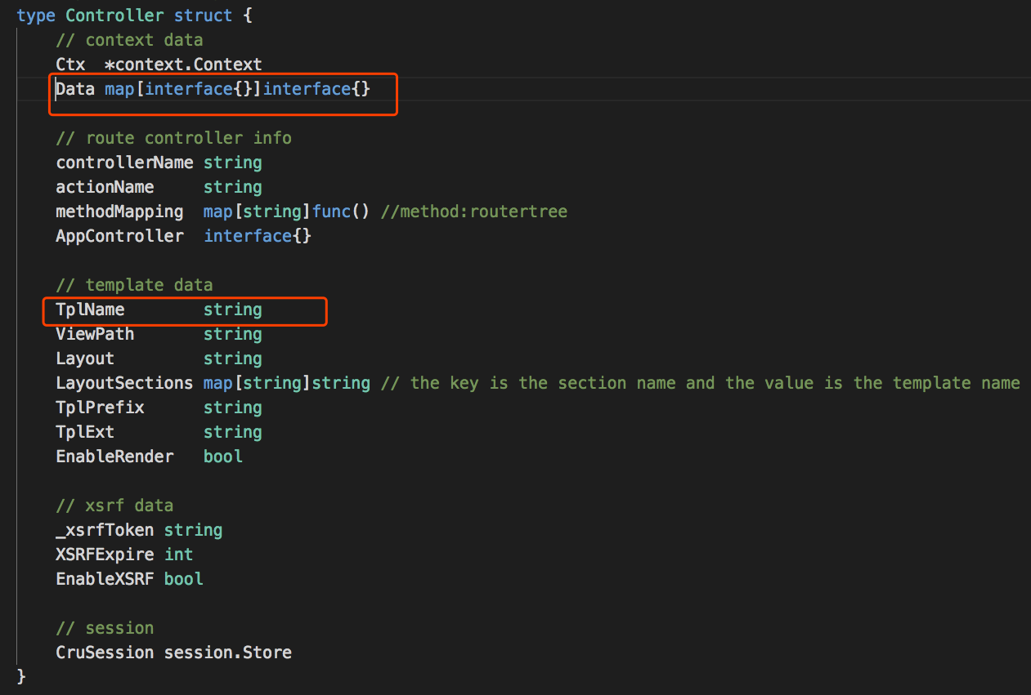Click the "// context data" comment
This screenshot has width=1031, height=695.
click(129, 40)
